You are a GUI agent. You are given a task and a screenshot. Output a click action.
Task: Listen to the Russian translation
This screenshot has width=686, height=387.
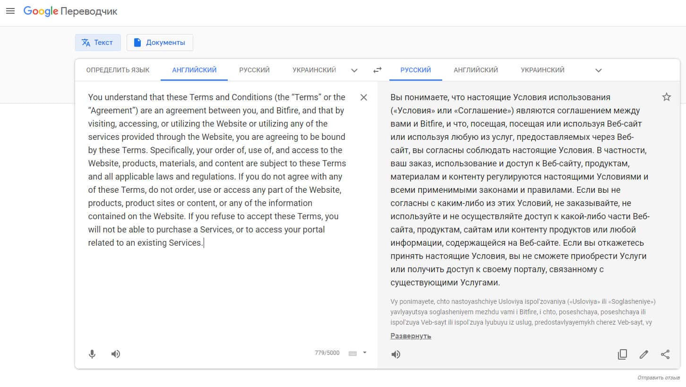point(396,354)
